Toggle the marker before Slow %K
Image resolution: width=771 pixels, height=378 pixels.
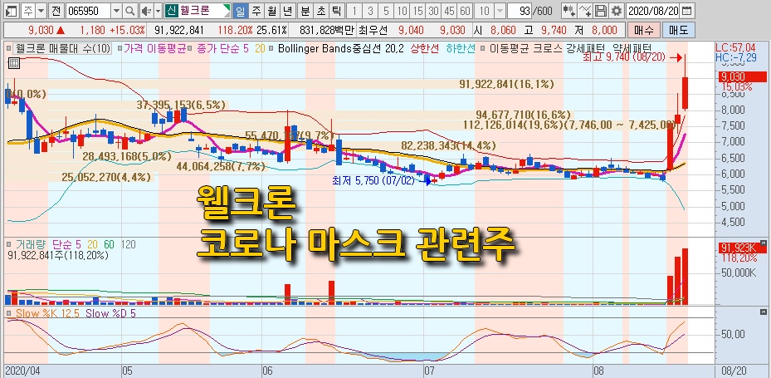9,312
